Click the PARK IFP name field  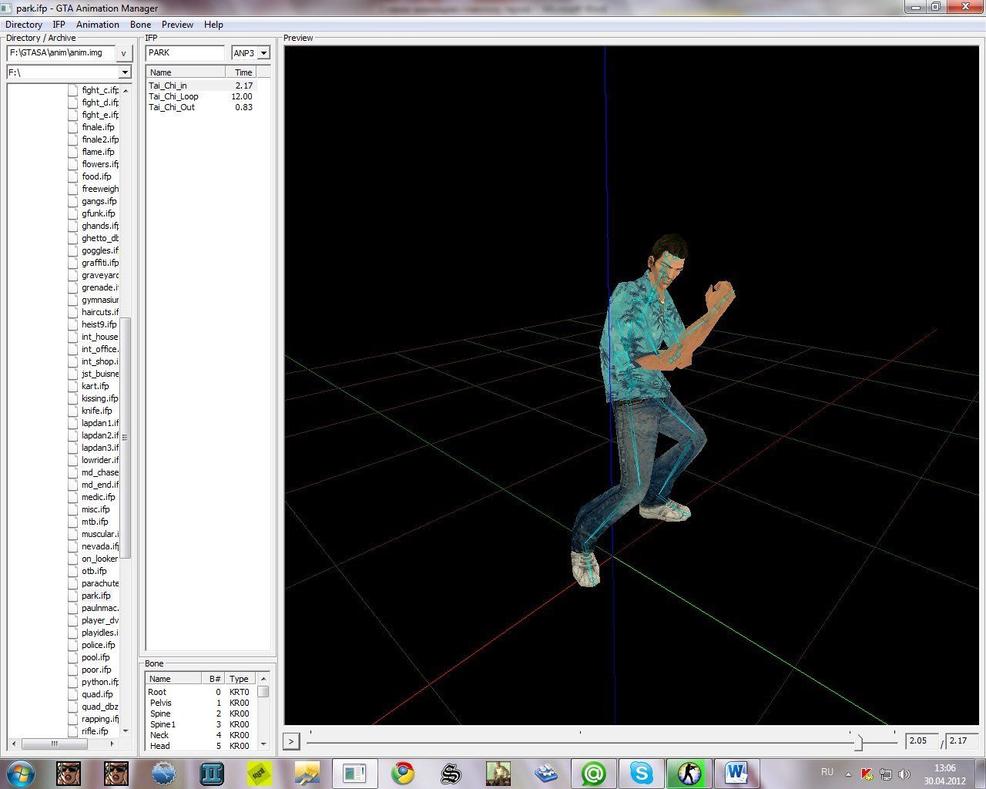185,53
